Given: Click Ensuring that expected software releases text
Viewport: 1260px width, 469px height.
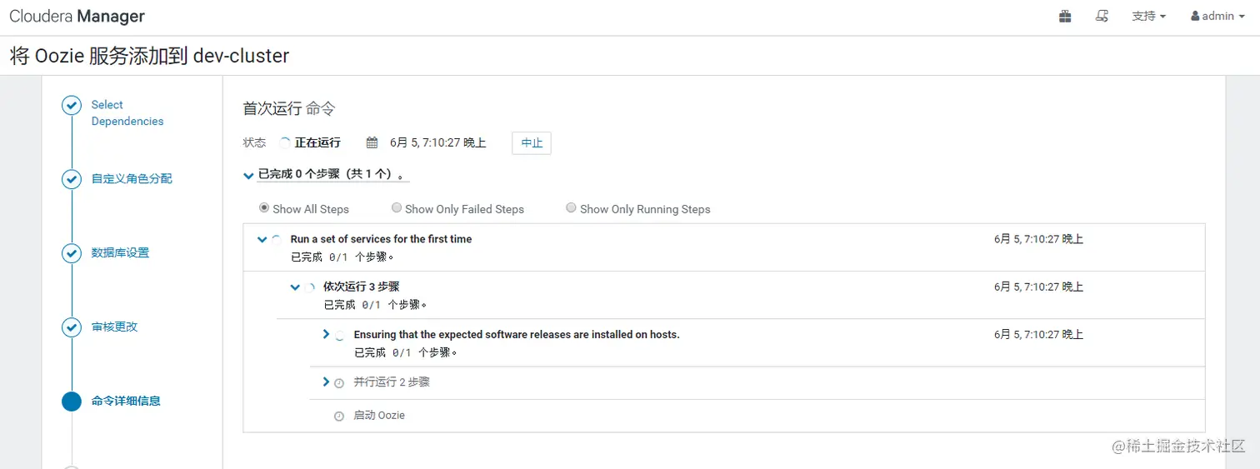Looking at the screenshot, I should (x=517, y=335).
